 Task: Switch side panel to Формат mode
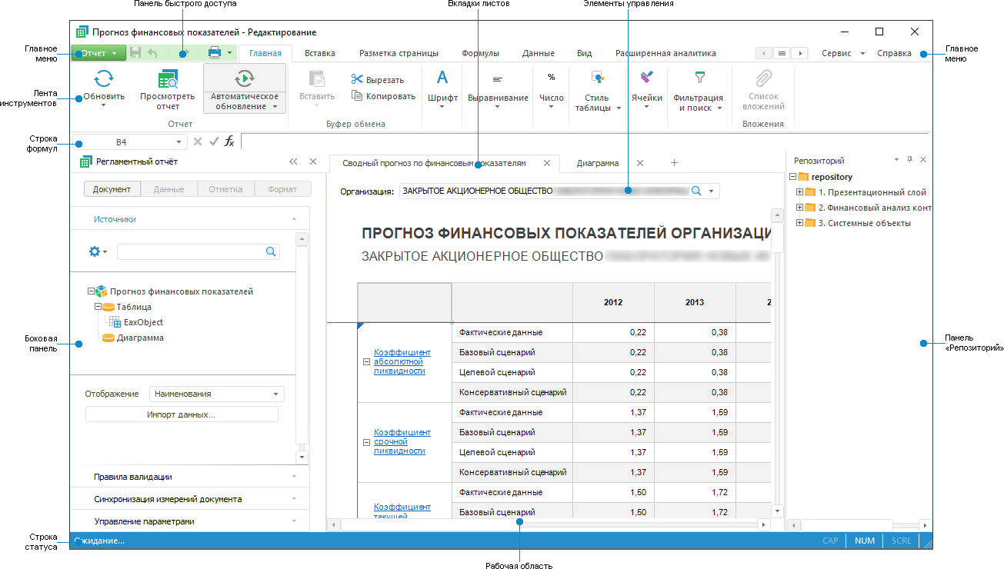tap(282, 189)
